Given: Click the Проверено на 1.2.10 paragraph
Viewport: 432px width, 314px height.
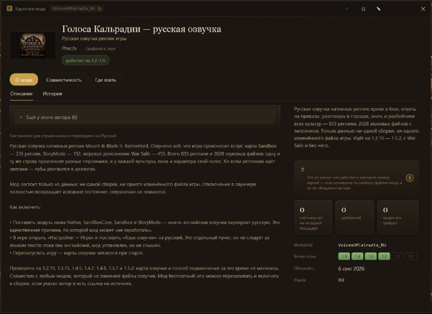Looking at the screenshot, I should point(145,276).
